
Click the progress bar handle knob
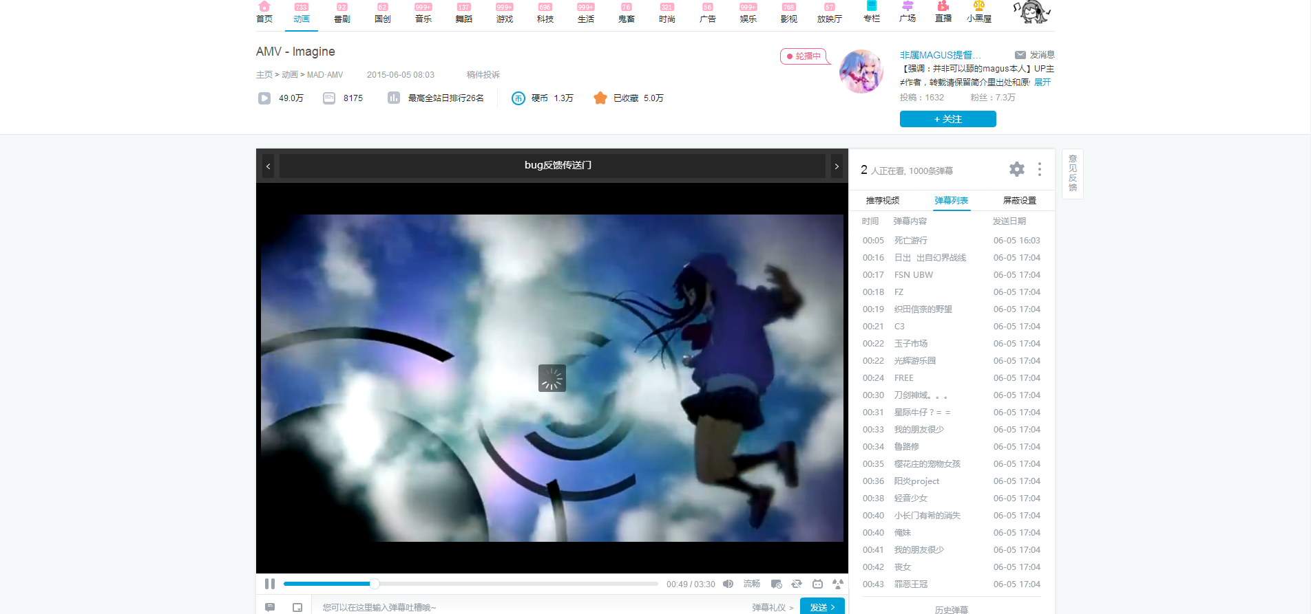pos(375,584)
